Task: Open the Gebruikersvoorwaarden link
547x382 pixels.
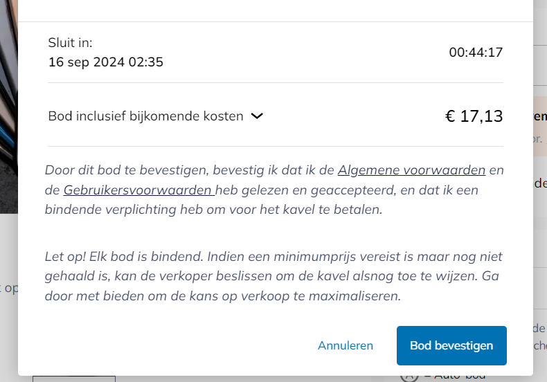Action: pos(139,190)
